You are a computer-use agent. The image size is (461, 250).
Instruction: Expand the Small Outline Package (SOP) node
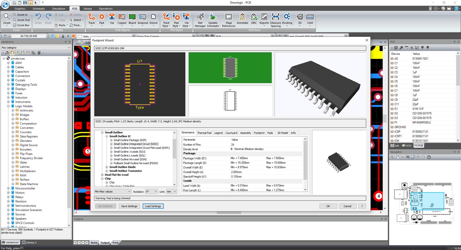[x=111, y=140]
